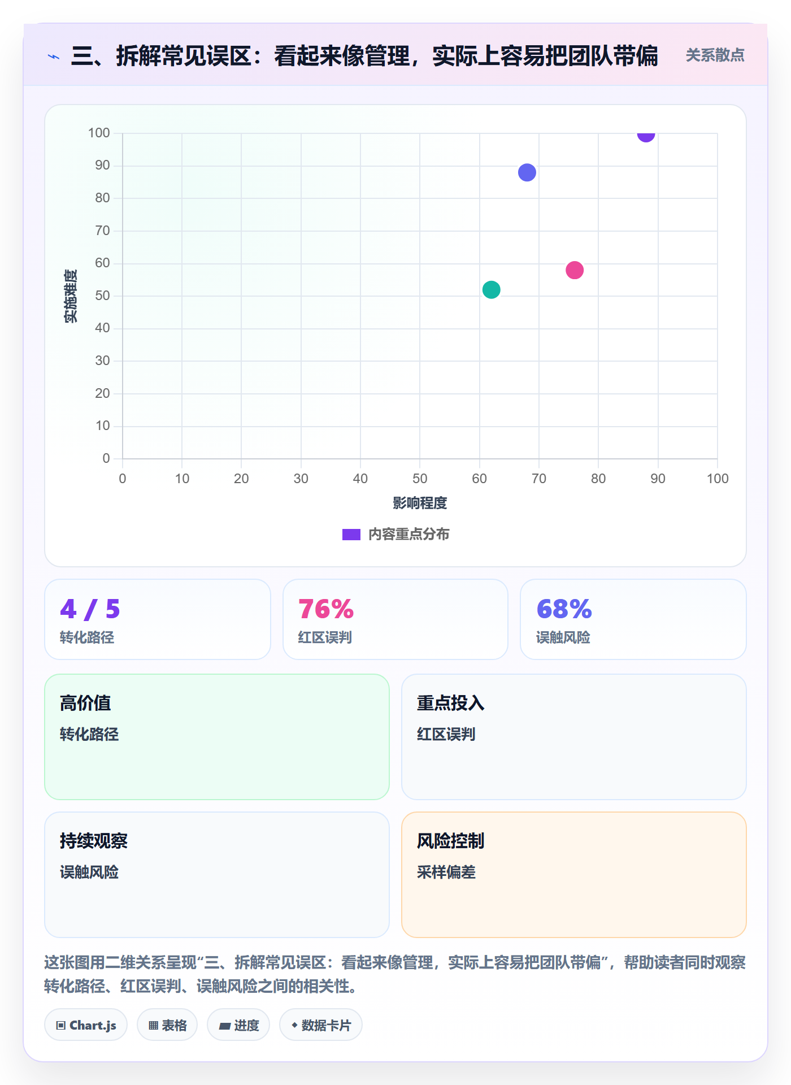Click the 进度 chip bar icon
Image resolution: width=791 pixels, height=1085 pixels.
[225, 1026]
